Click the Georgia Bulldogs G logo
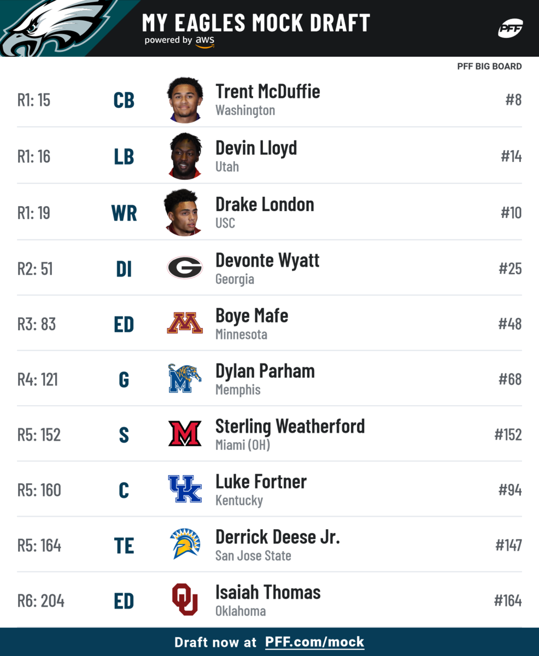 click(x=185, y=268)
